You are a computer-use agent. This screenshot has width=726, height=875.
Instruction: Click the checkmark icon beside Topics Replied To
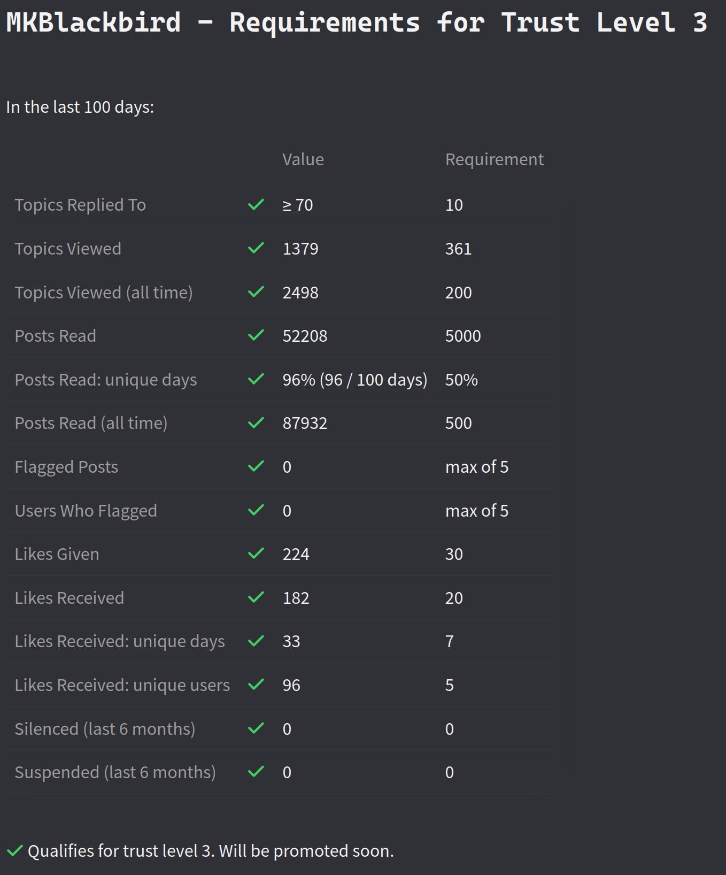(x=256, y=205)
